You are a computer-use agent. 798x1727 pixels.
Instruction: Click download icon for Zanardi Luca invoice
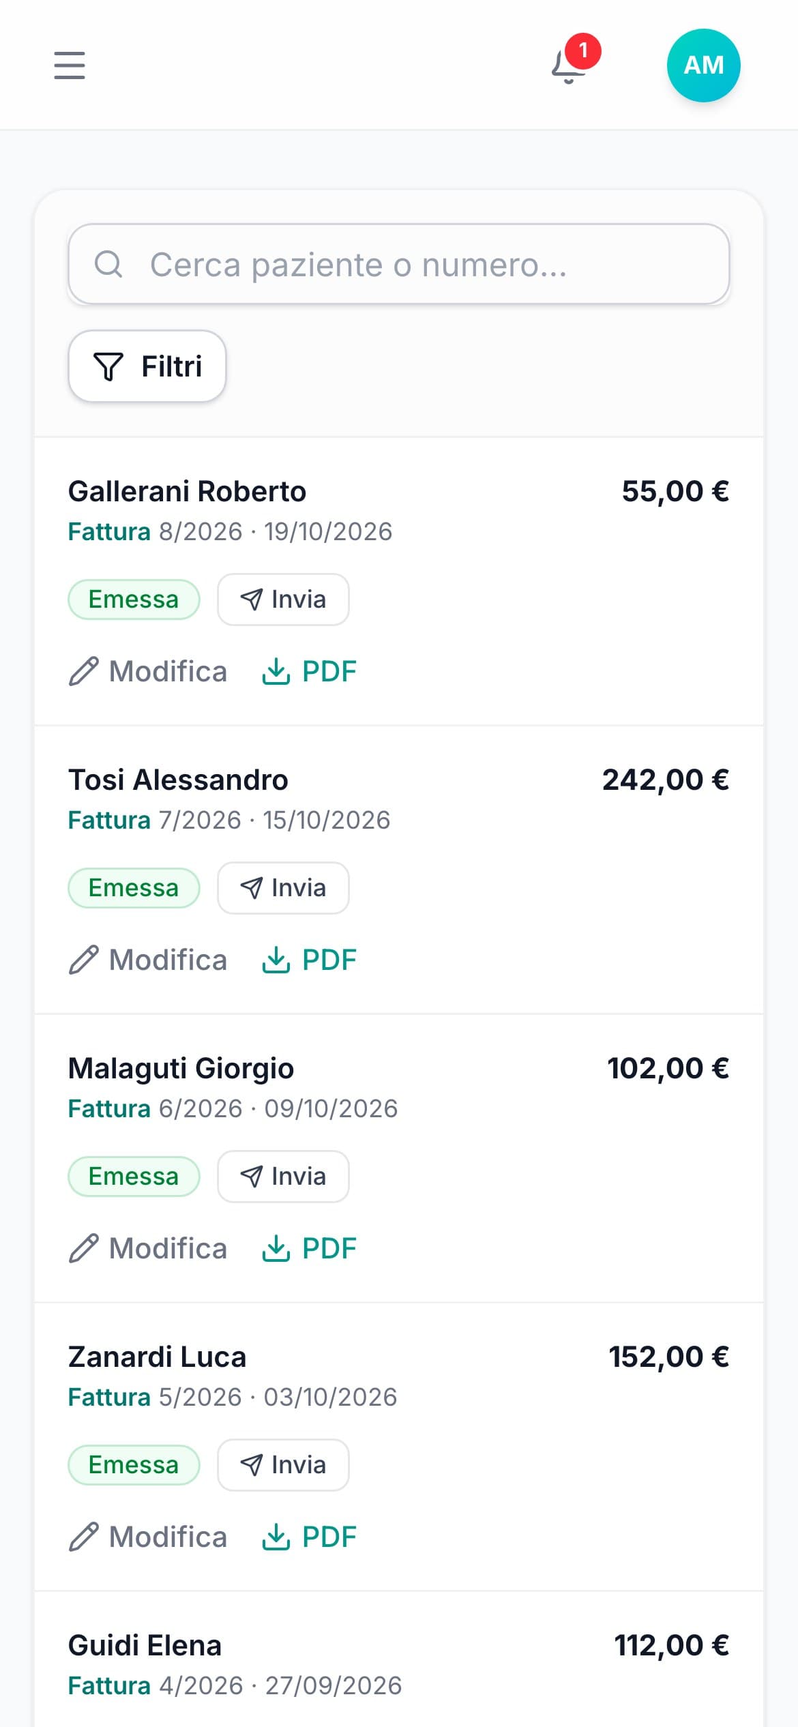pyautogui.click(x=276, y=1537)
